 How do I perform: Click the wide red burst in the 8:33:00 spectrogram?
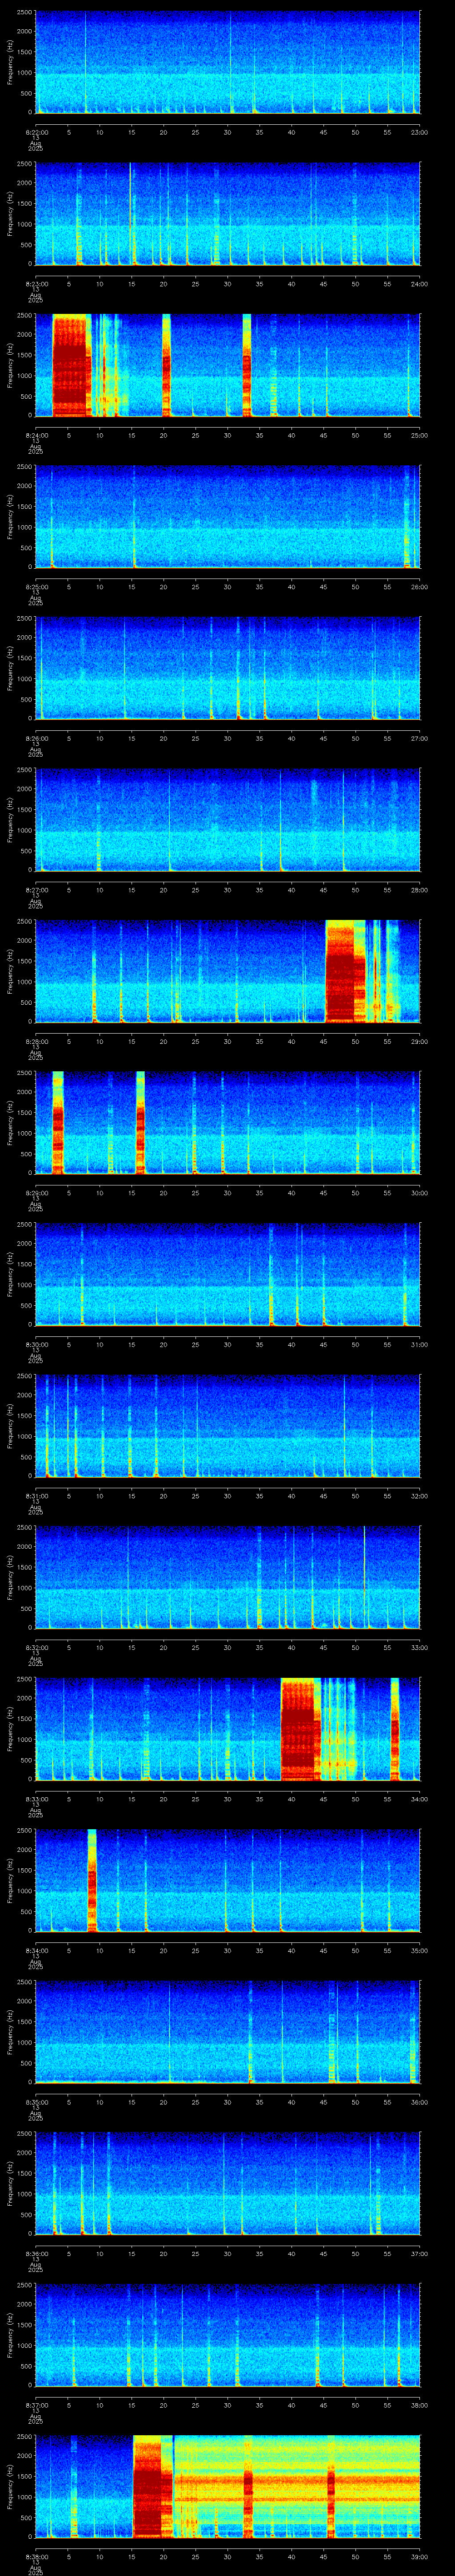[300, 1729]
